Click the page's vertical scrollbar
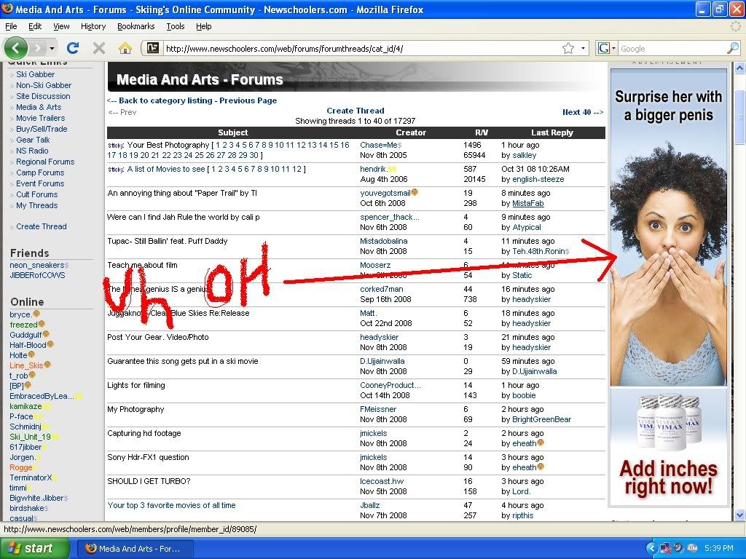This screenshot has width=746, height=559. 739,291
